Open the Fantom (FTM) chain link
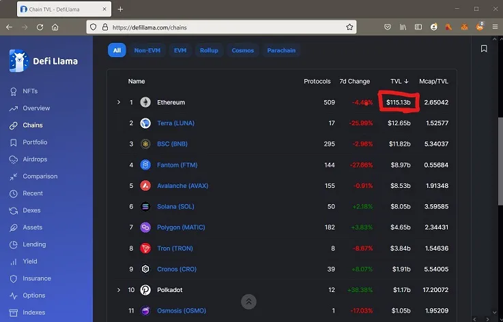The height and width of the screenshot is (322, 503). tap(177, 165)
